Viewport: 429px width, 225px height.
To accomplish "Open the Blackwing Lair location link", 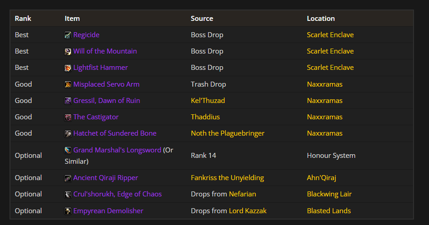I will pos(329,194).
